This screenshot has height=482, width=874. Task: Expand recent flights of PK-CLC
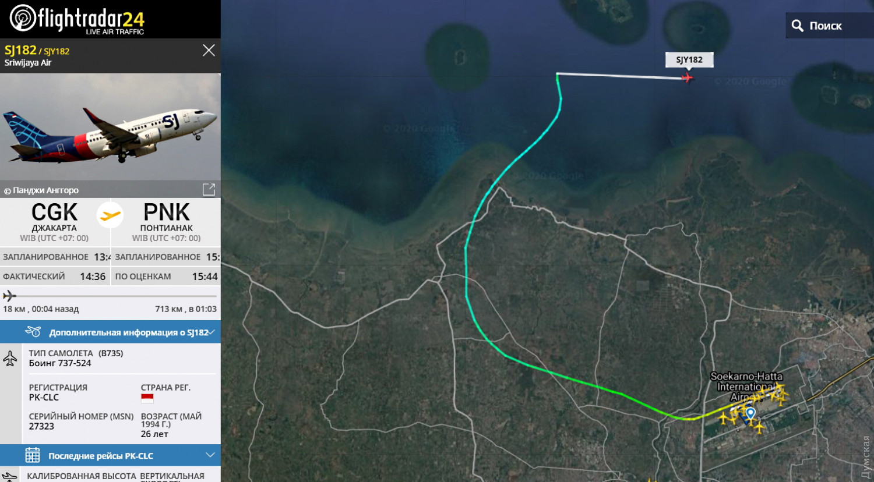pyautogui.click(x=110, y=455)
